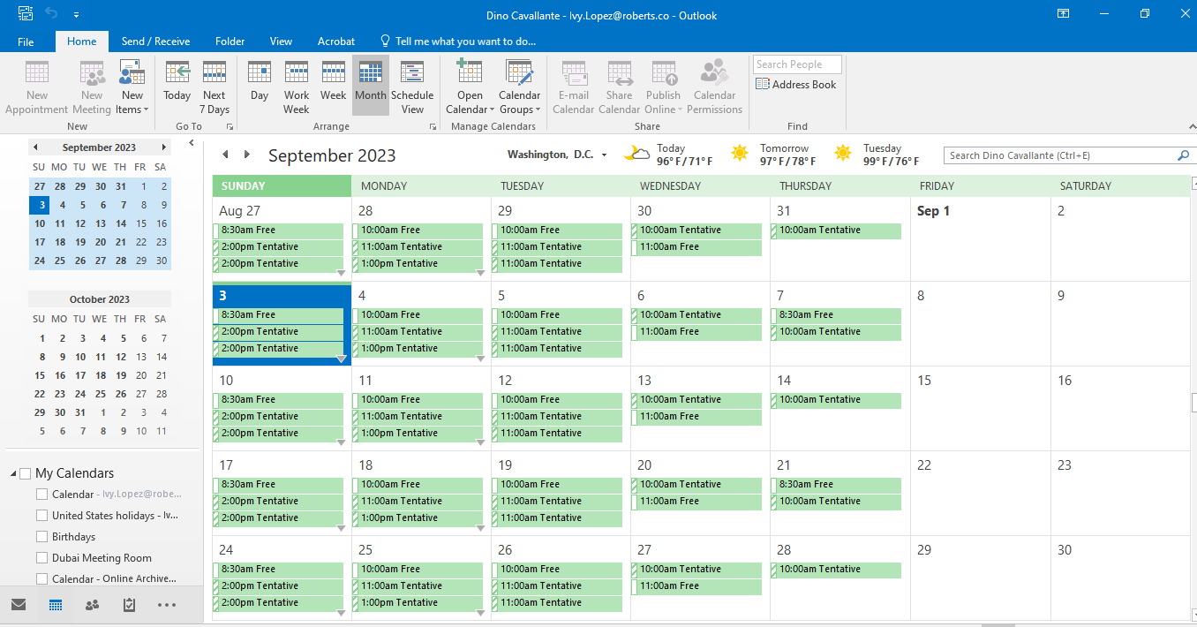
Task: Click the SUNDAY column header
Action: pyautogui.click(x=282, y=186)
